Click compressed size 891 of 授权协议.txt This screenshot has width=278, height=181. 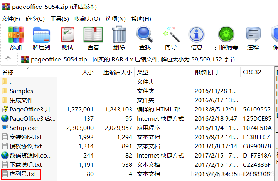[127, 146]
